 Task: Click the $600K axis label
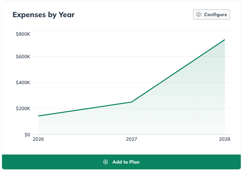click(x=23, y=57)
